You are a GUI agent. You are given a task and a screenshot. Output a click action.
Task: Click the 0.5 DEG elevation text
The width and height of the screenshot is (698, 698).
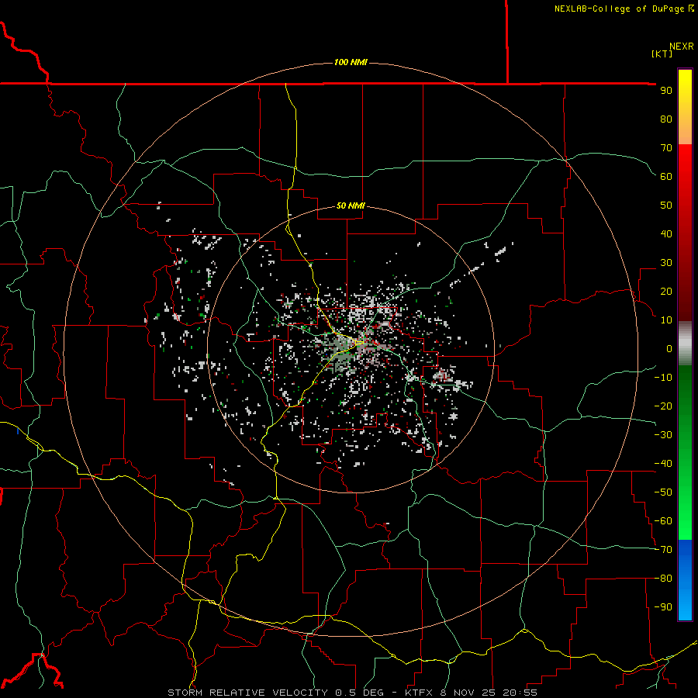[x=359, y=693]
